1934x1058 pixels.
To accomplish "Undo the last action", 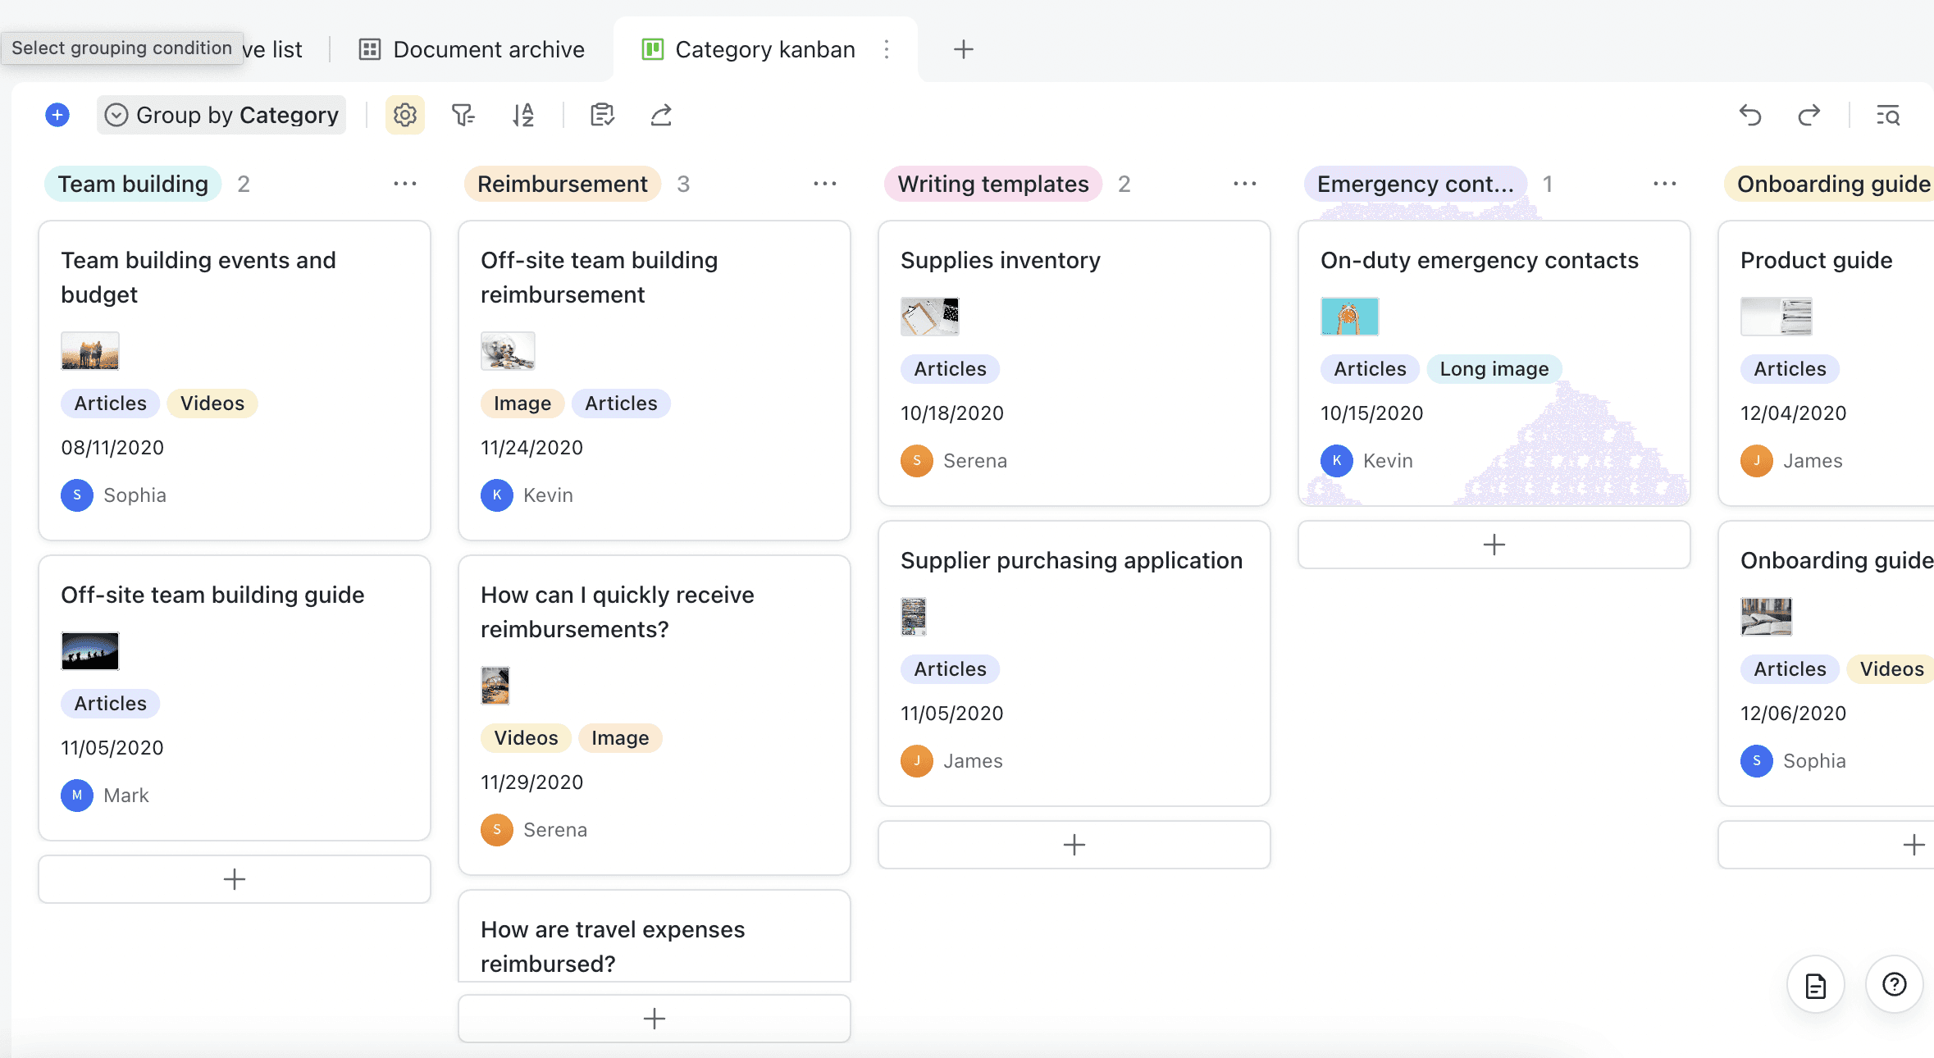I will [x=1750, y=115].
